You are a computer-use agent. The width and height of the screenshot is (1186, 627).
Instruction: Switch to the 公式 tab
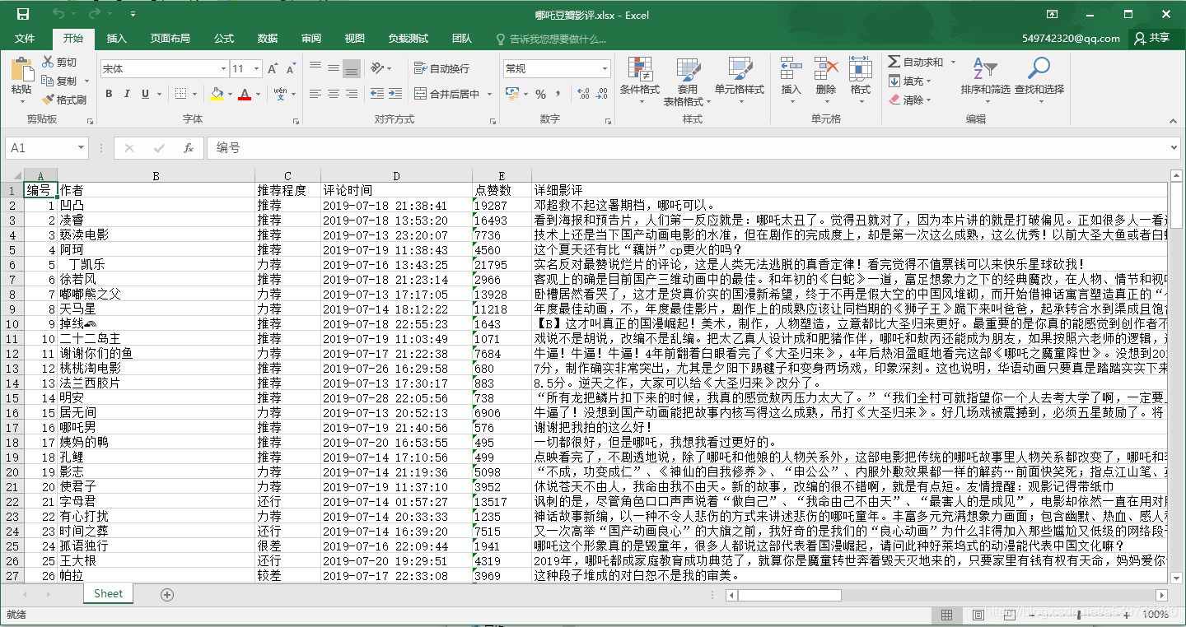pos(224,39)
